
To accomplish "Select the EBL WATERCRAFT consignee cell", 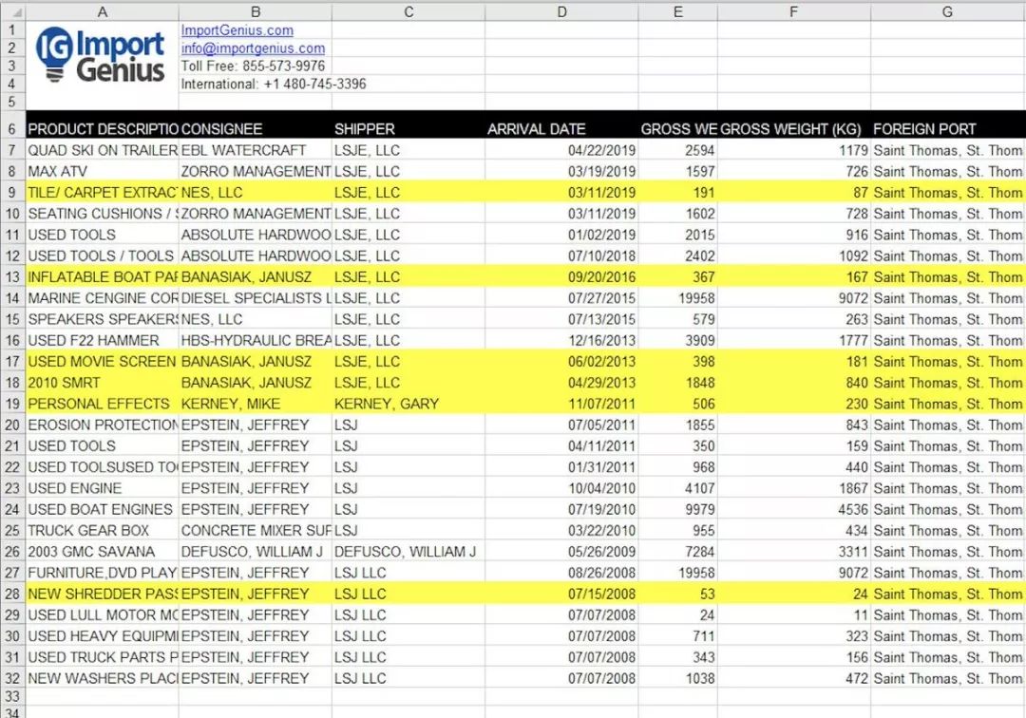I will pos(256,150).
